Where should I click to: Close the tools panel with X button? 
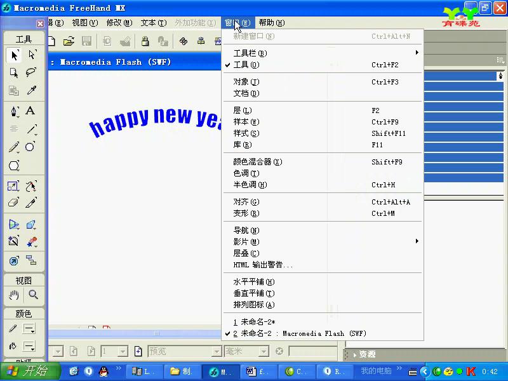40,23
